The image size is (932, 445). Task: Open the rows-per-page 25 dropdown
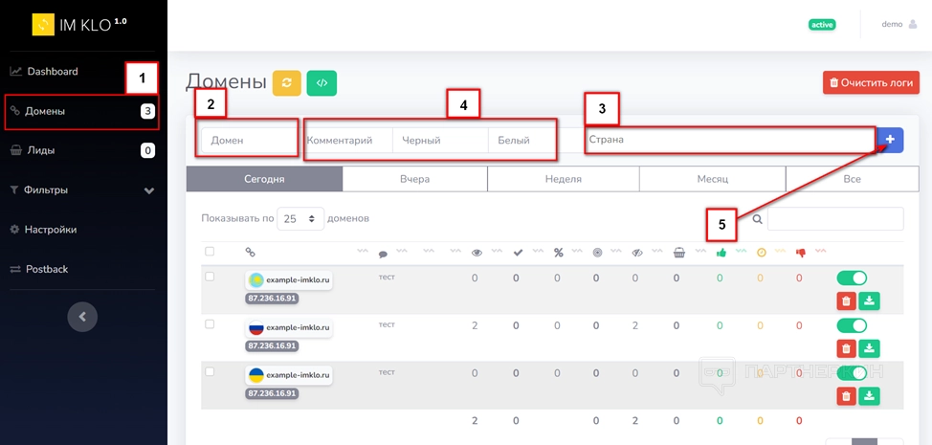click(x=300, y=218)
